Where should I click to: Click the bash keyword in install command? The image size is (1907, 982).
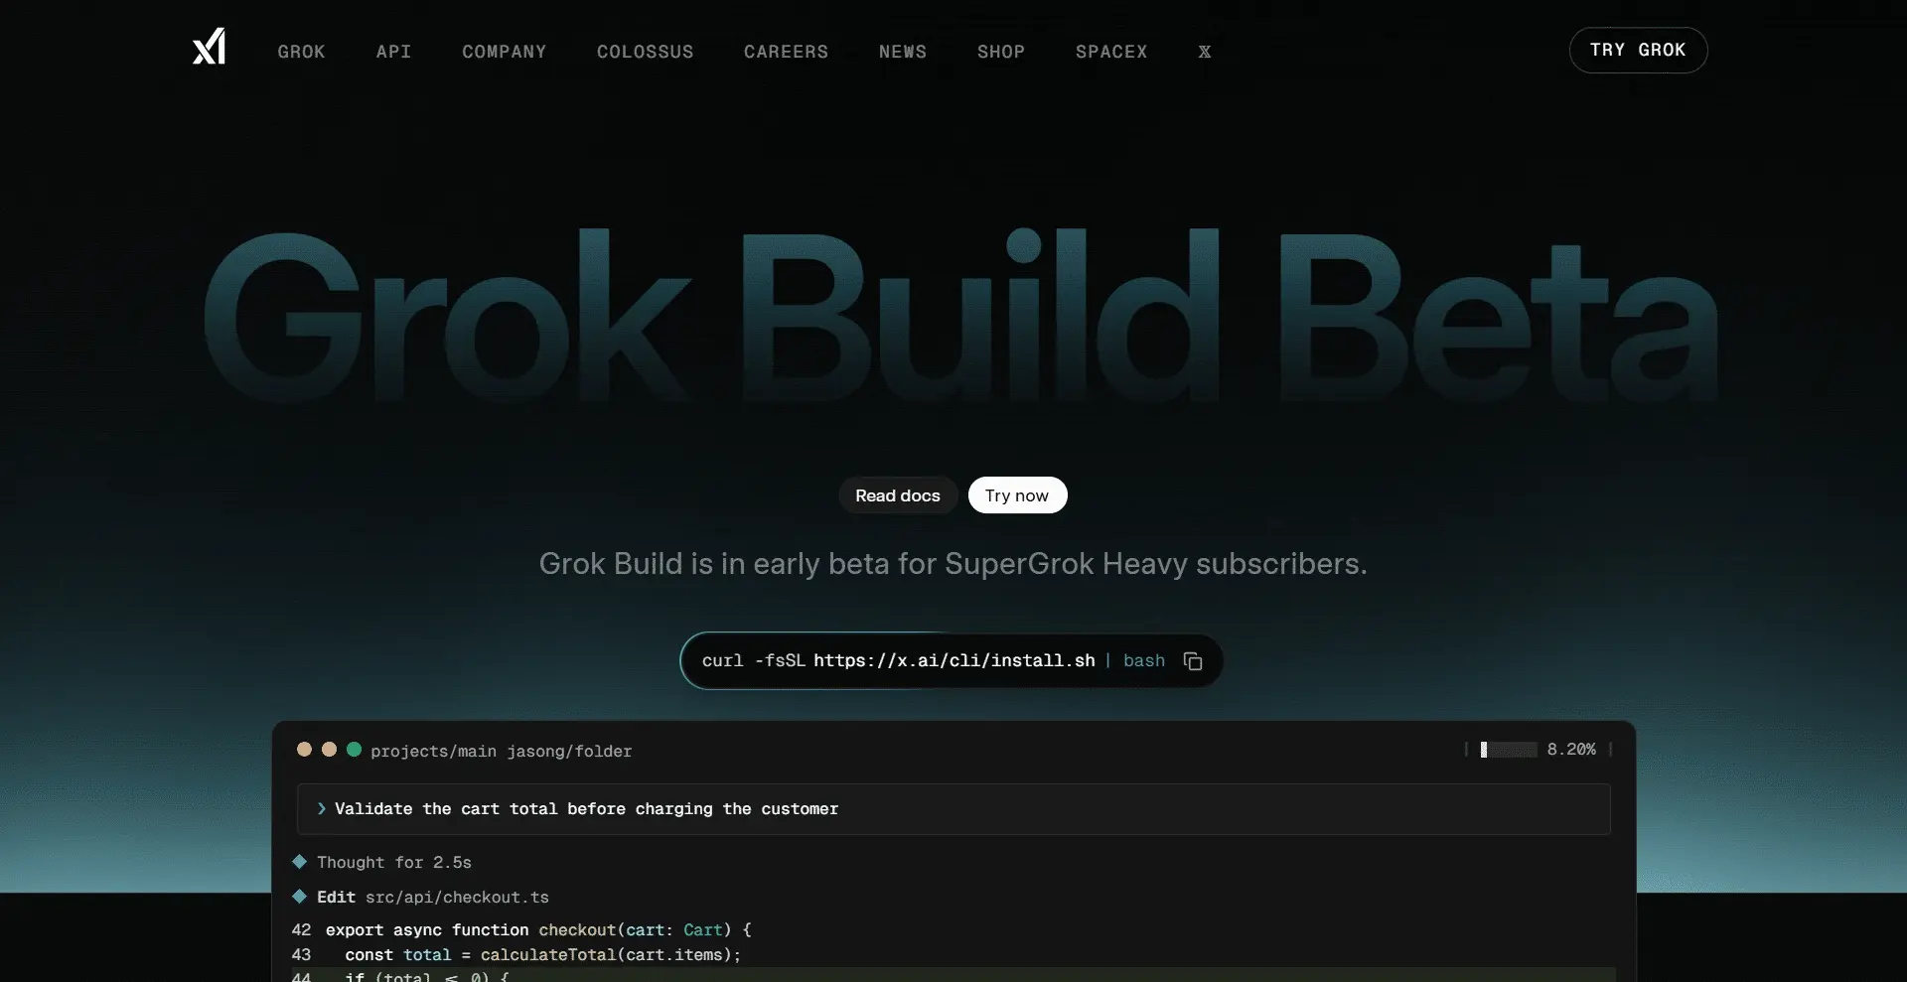pyautogui.click(x=1143, y=661)
